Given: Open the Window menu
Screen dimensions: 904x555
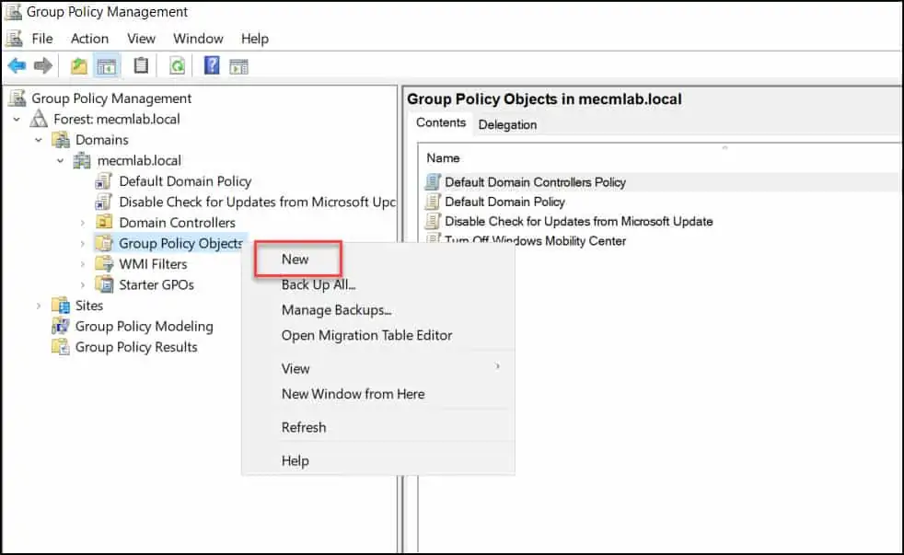Looking at the screenshot, I should pyautogui.click(x=198, y=39).
